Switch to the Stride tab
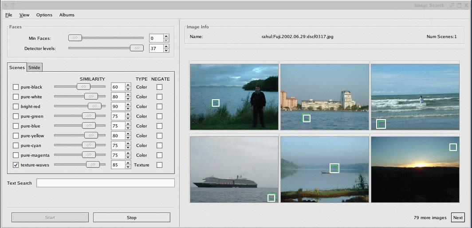Viewport: 472px width, 228px height. tap(35, 68)
